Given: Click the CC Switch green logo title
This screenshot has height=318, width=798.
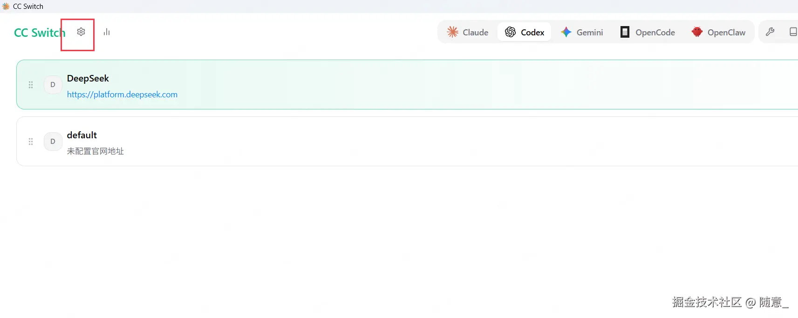Looking at the screenshot, I should [40, 33].
